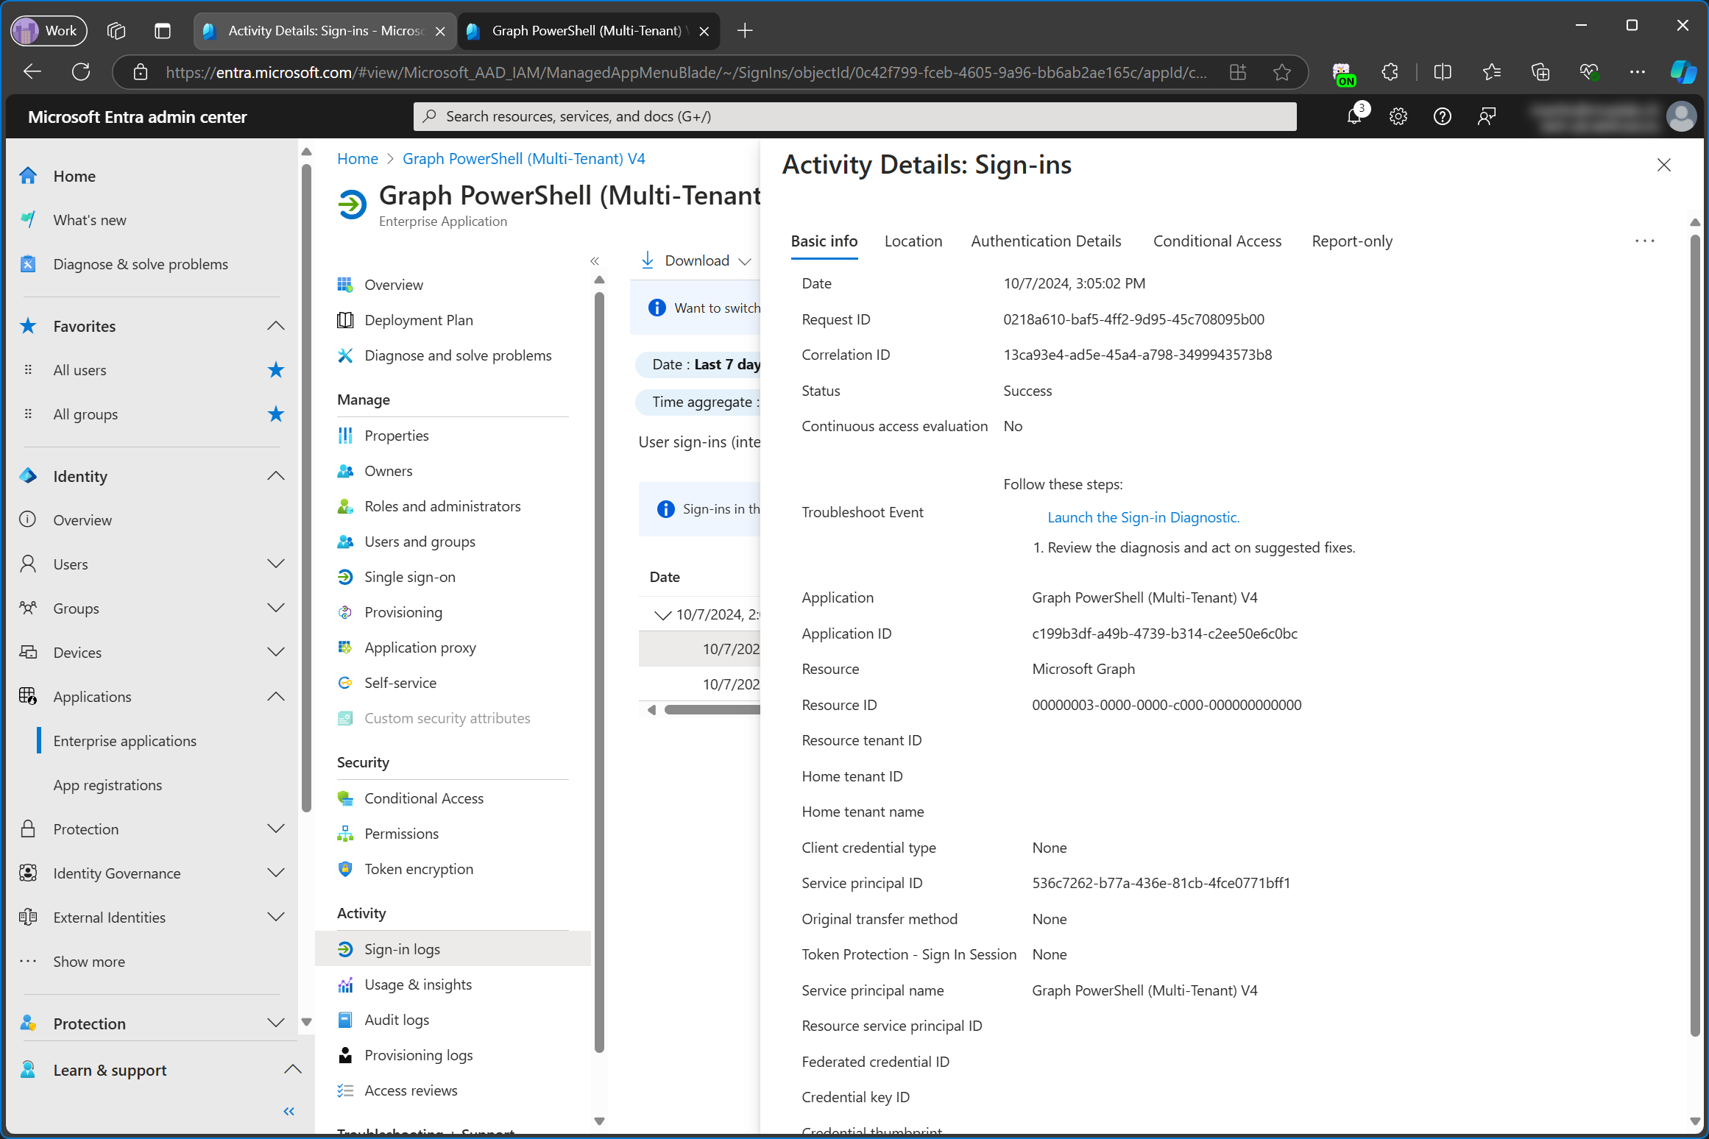The image size is (1709, 1139).
Task: Click the browser back arrow
Action: (32, 72)
